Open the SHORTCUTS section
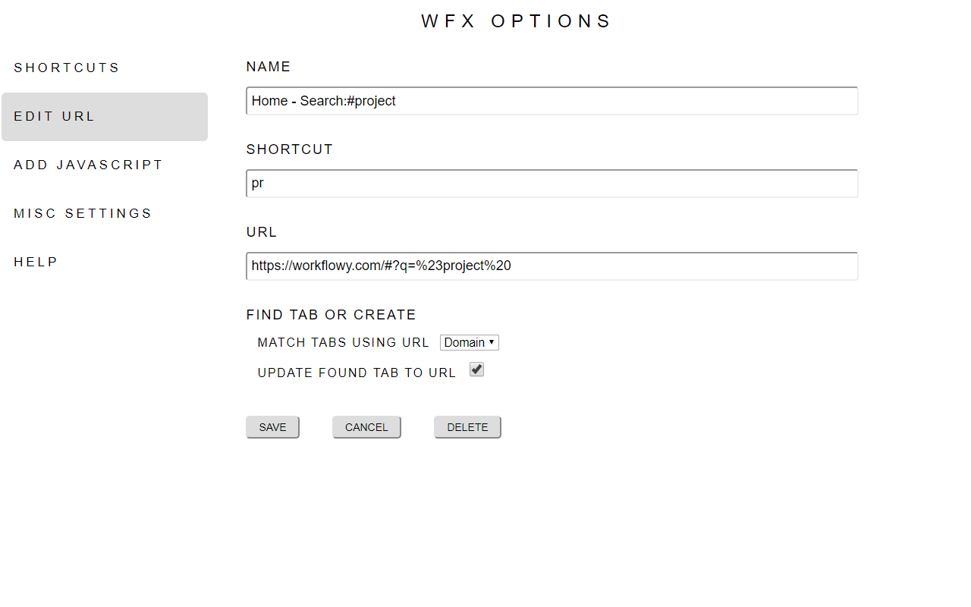This screenshot has width=971, height=607. tap(67, 68)
